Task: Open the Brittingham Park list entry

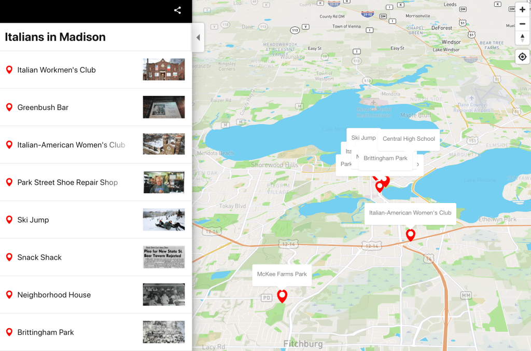Action: (46, 332)
